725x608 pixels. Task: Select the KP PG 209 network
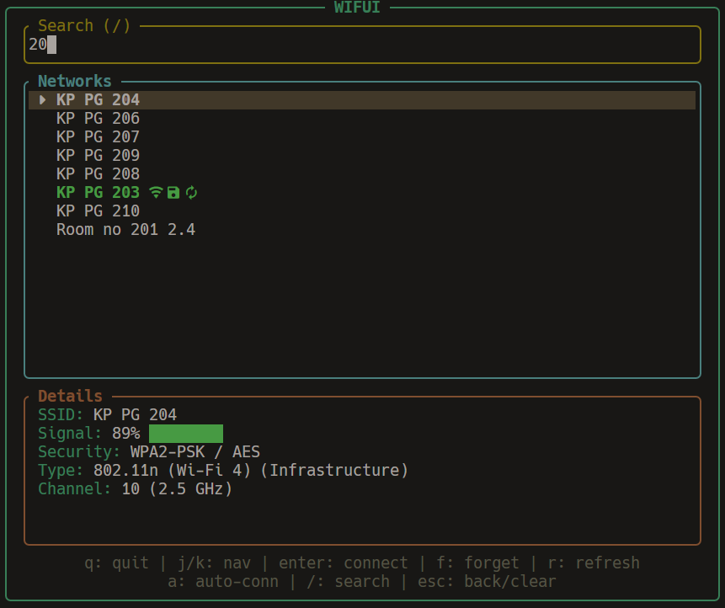[x=98, y=156]
